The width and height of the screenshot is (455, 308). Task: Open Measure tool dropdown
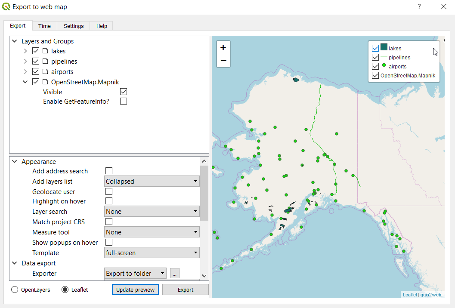coord(152,232)
